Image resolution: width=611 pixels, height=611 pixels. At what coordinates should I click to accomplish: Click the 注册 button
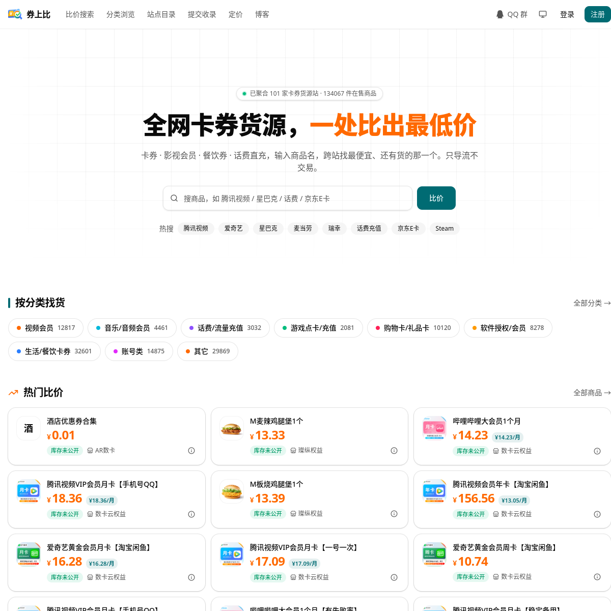[597, 14]
